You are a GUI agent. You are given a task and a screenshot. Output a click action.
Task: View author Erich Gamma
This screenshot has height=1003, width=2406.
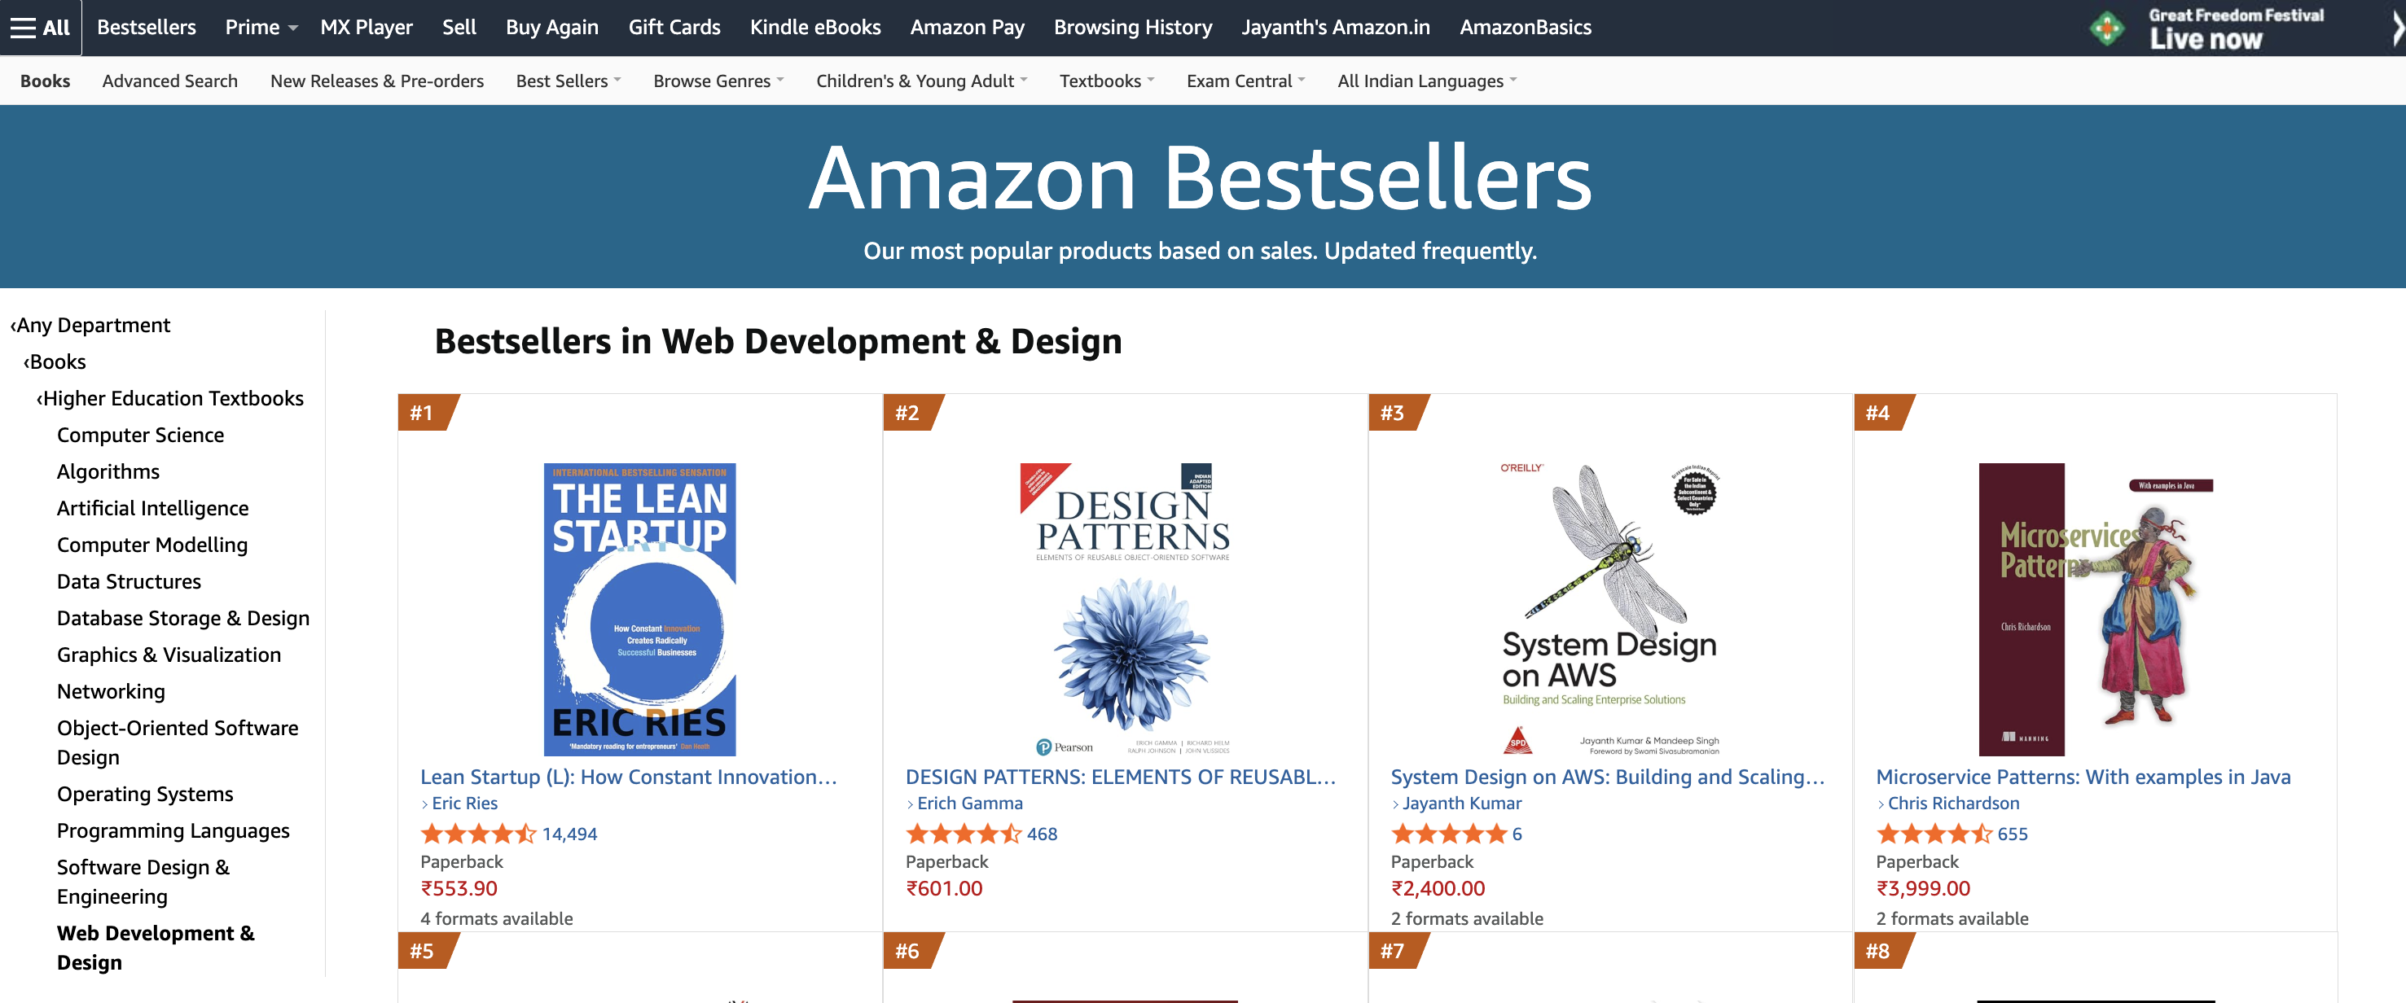click(969, 804)
